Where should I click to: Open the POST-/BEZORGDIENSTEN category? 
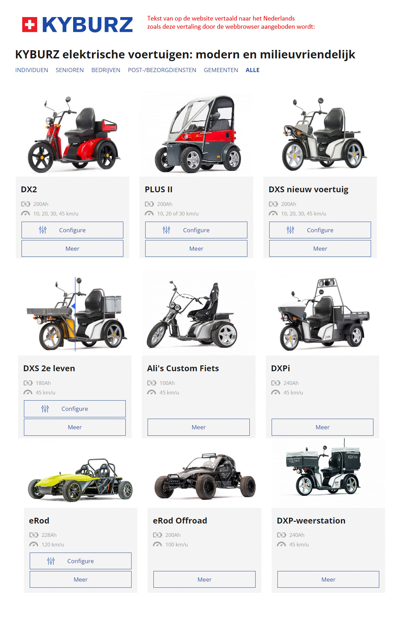click(162, 70)
